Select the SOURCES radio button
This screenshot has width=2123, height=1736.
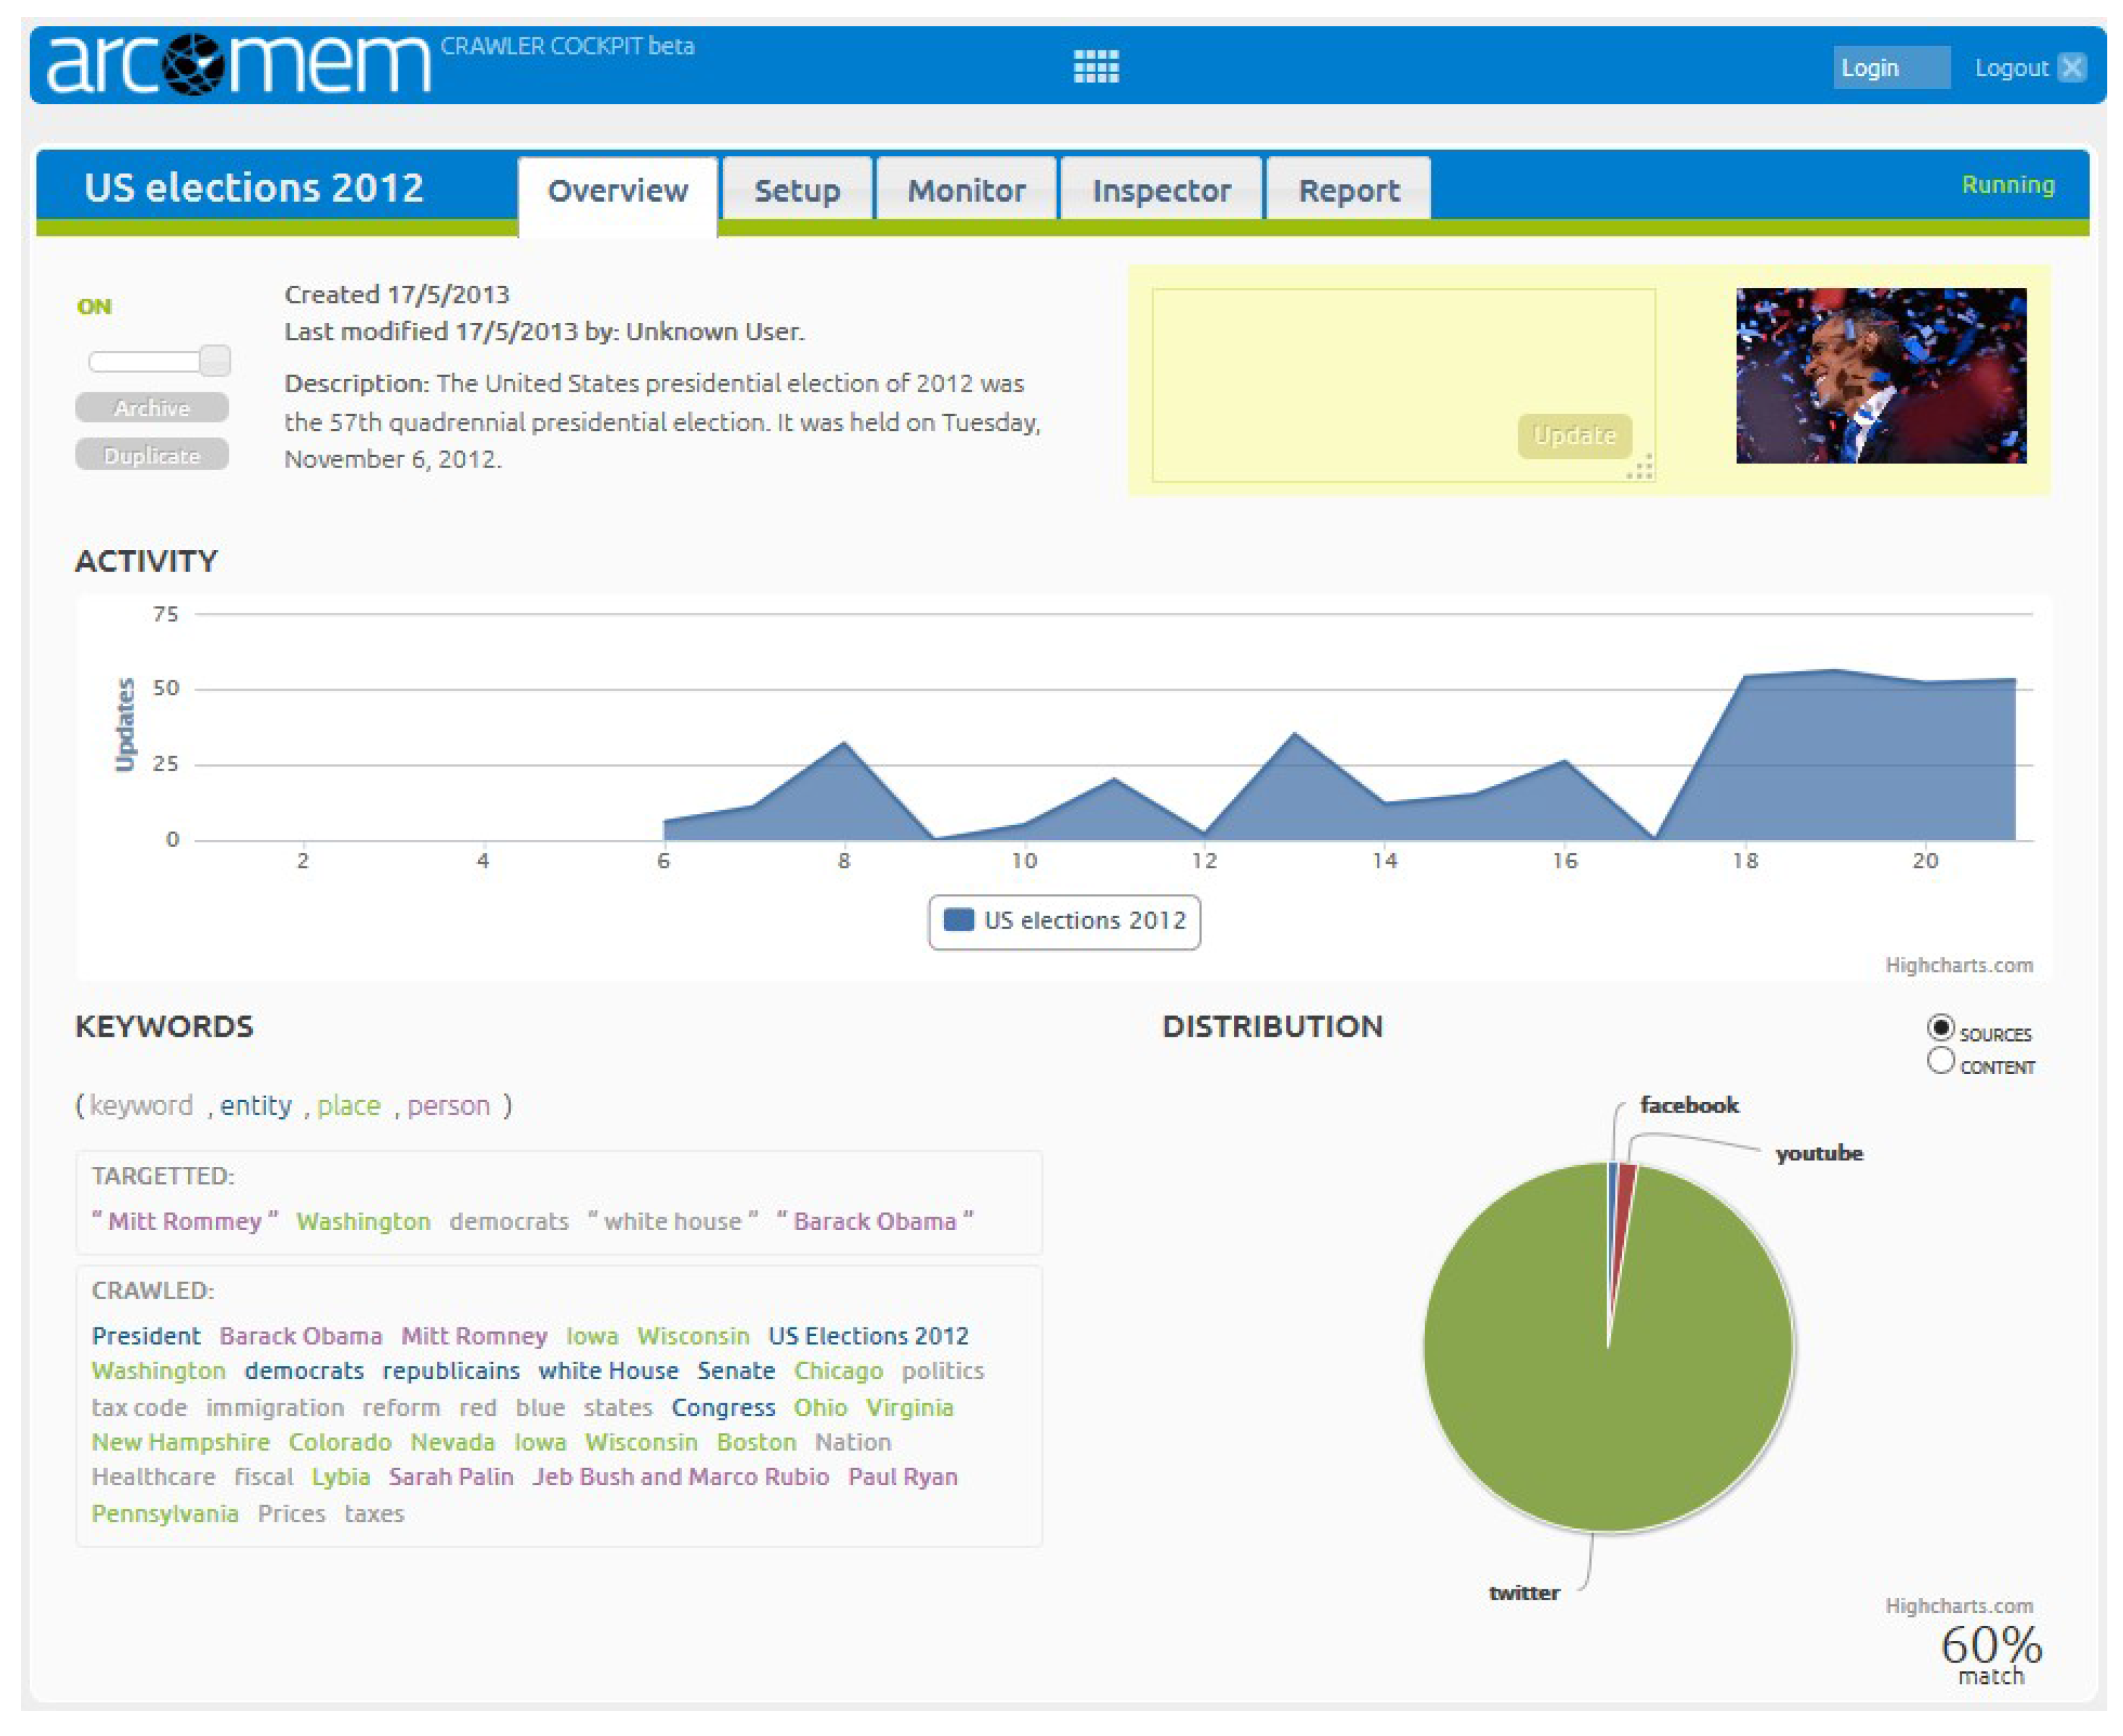tap(1940, 1028)
